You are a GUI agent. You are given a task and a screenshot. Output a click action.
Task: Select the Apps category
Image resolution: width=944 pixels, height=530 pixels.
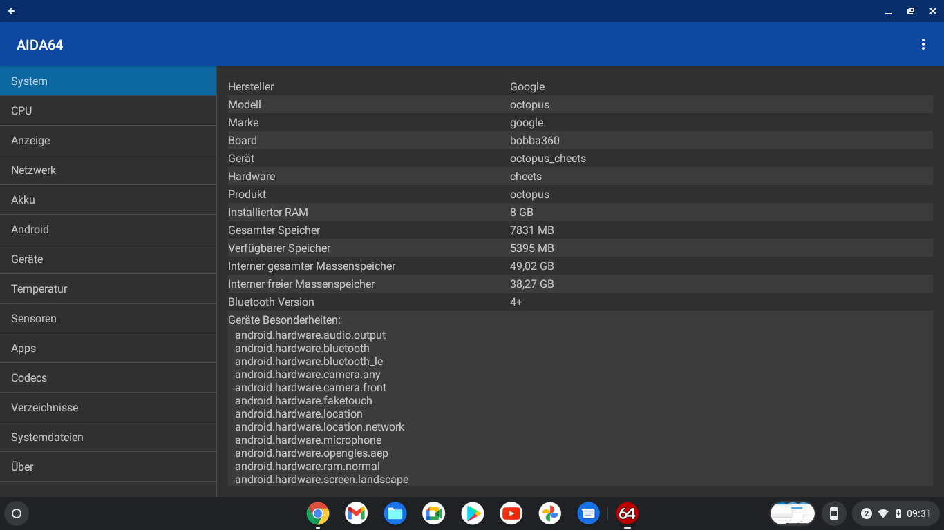[108, 348]
